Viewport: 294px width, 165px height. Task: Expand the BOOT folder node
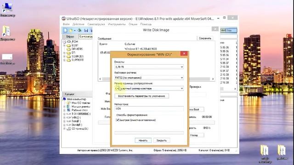(x=64, y=45)
